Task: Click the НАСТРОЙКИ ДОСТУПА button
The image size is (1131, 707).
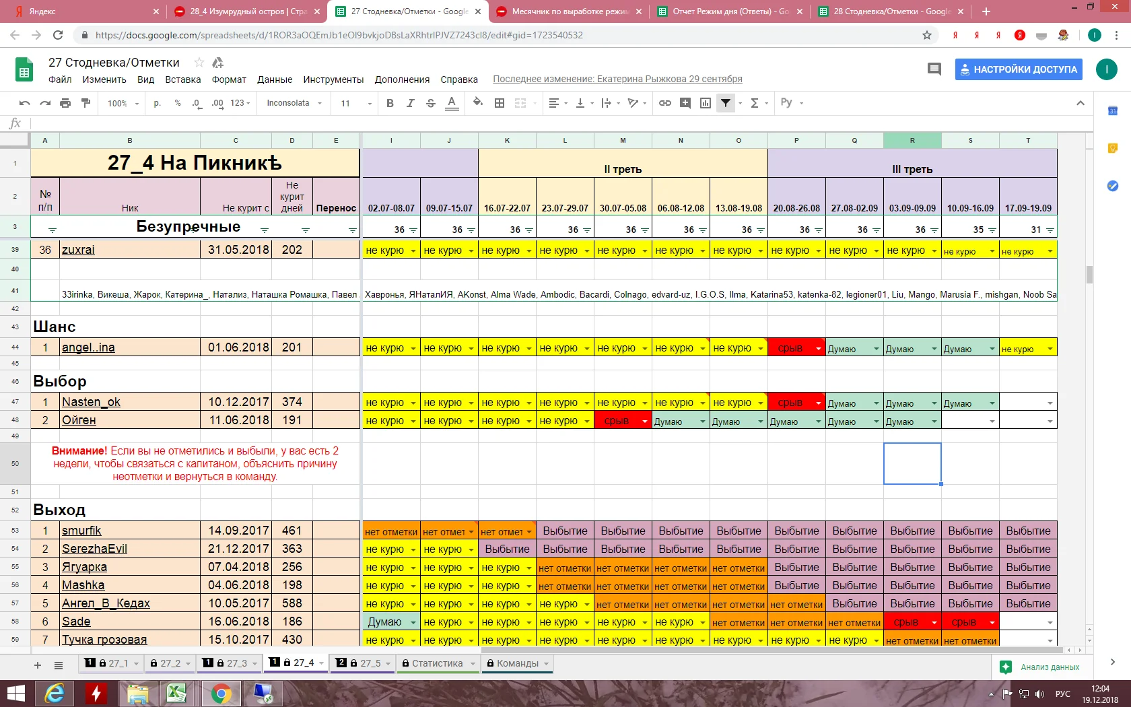Action: click(1018, 69)
